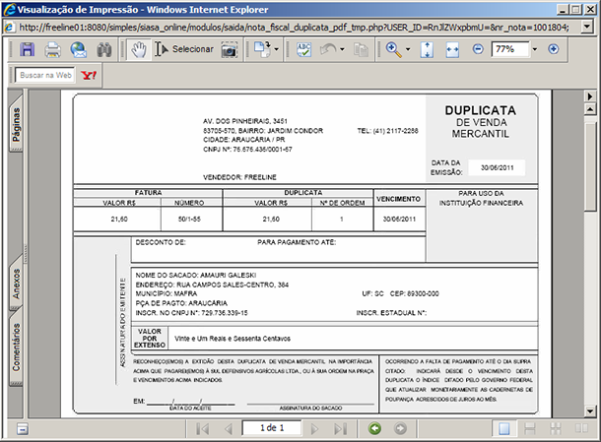Image resolution: width=601 pixels, height=442 pixels.
Task: Select the Hand pan tool
Action: tap(139, 49)
